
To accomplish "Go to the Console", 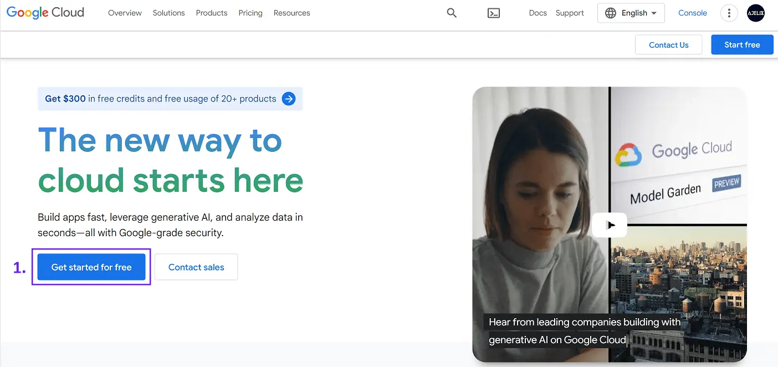I will [x=693, y=13].
